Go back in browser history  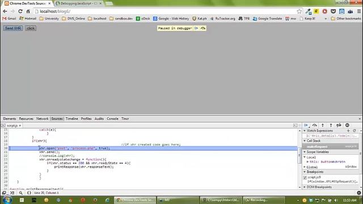(5, 11)
